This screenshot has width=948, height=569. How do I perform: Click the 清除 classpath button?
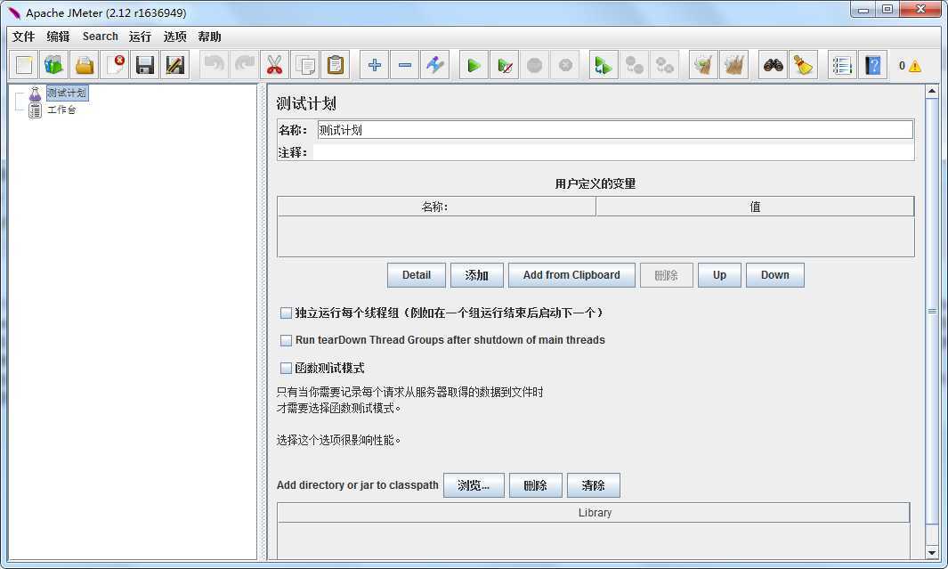[594, 485]
